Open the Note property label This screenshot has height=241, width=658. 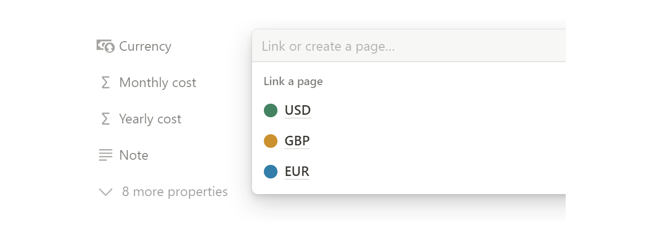click(x=133, y=155)
